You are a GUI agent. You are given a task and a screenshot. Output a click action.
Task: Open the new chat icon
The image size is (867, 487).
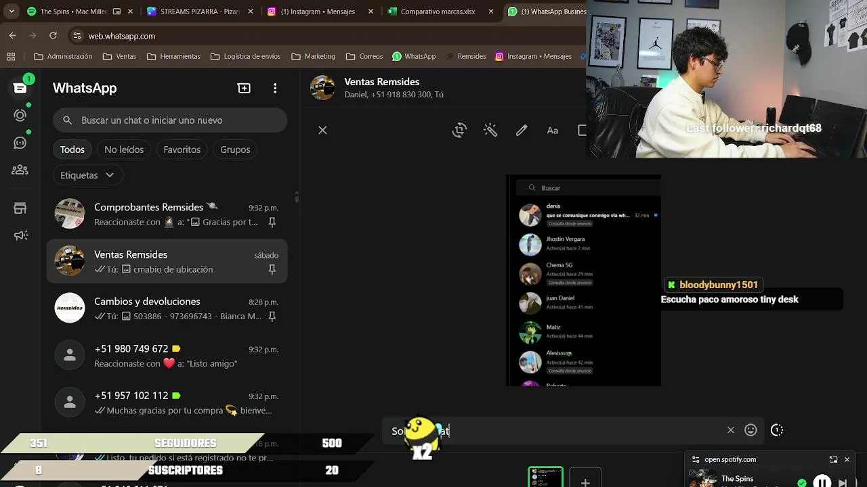[244, 88]
